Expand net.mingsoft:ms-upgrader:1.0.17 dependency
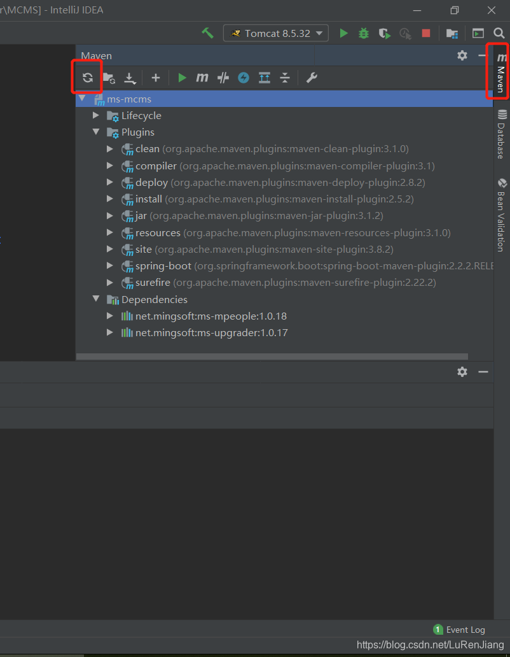 [x=109, y=333]
